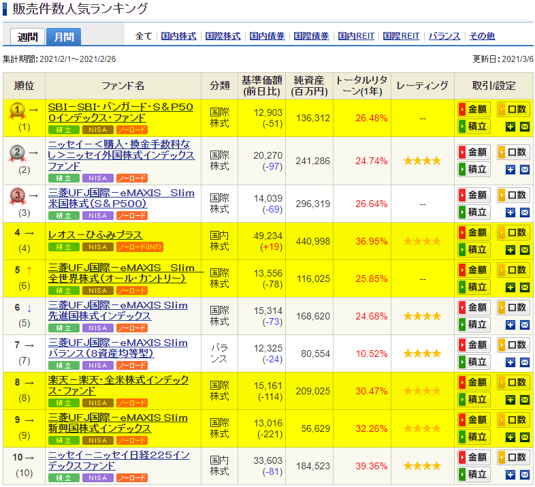Open eMAXIS Slim 米国株式(S&P500) link

[121, 198]
